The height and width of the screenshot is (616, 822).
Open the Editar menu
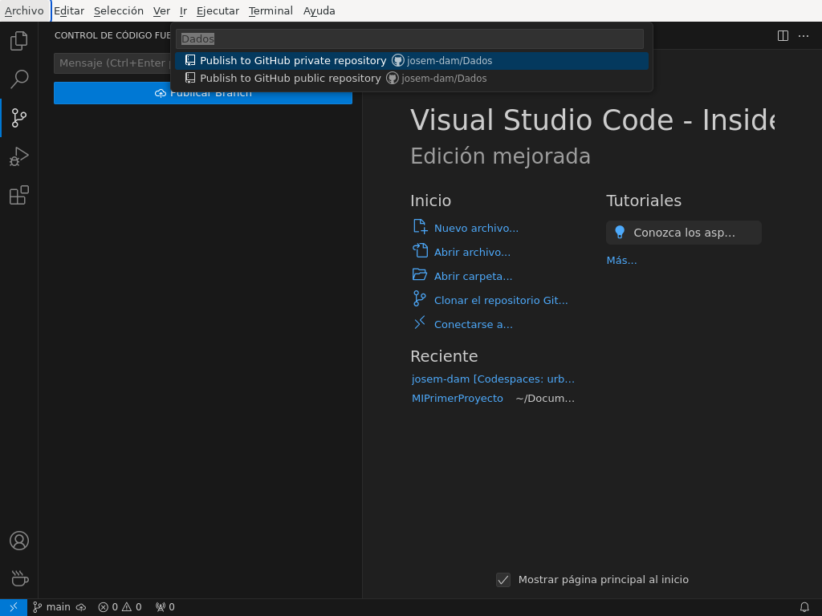[x=69, y=11]
